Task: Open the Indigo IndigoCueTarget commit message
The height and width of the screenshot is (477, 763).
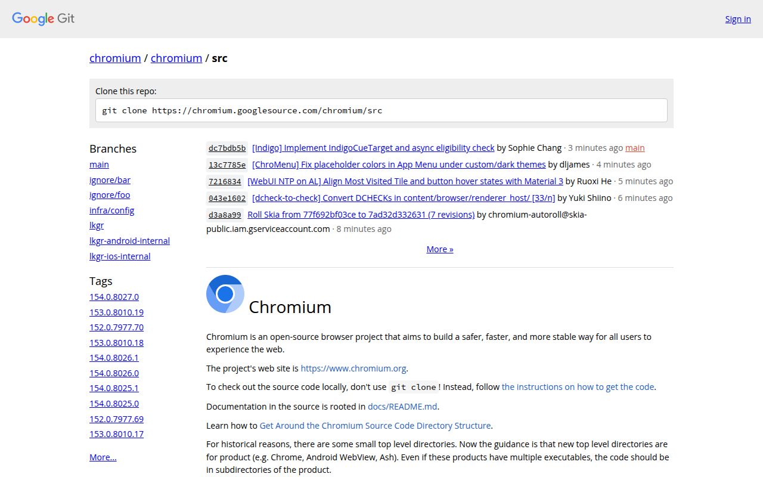Action: point(373,148)
